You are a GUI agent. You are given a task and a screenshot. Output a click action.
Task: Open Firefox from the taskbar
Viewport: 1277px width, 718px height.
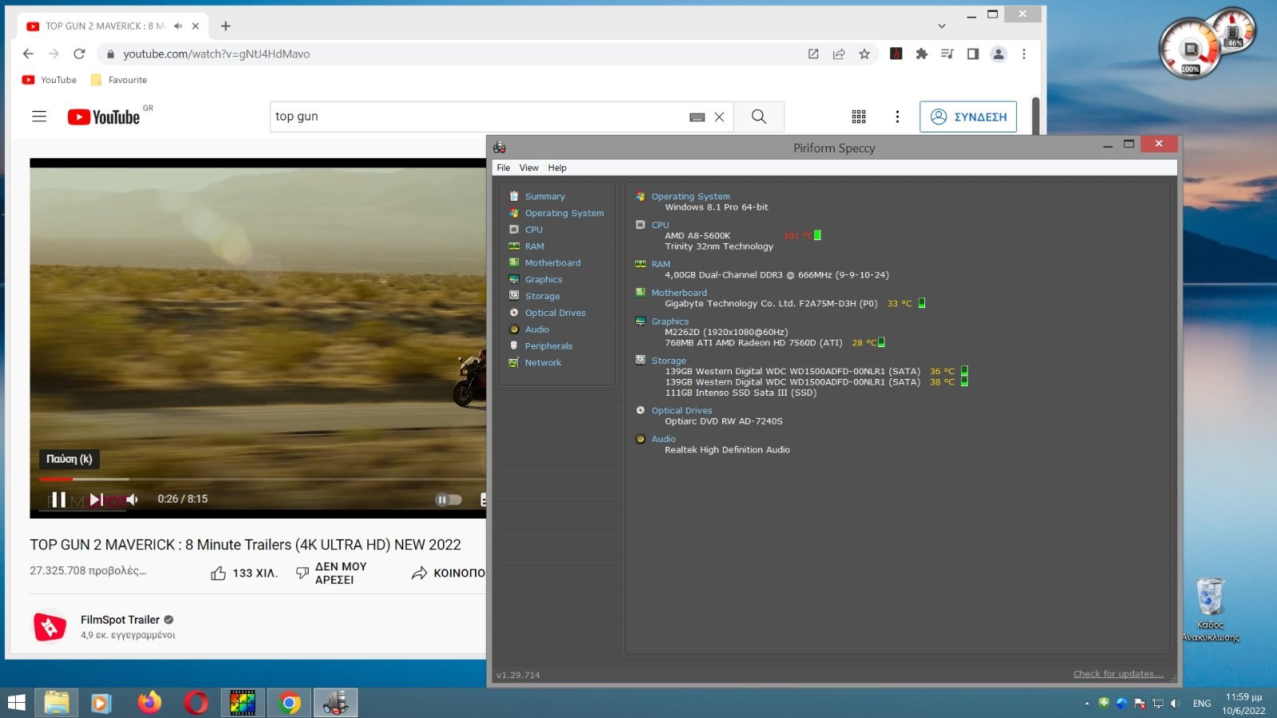pos(149,703)
